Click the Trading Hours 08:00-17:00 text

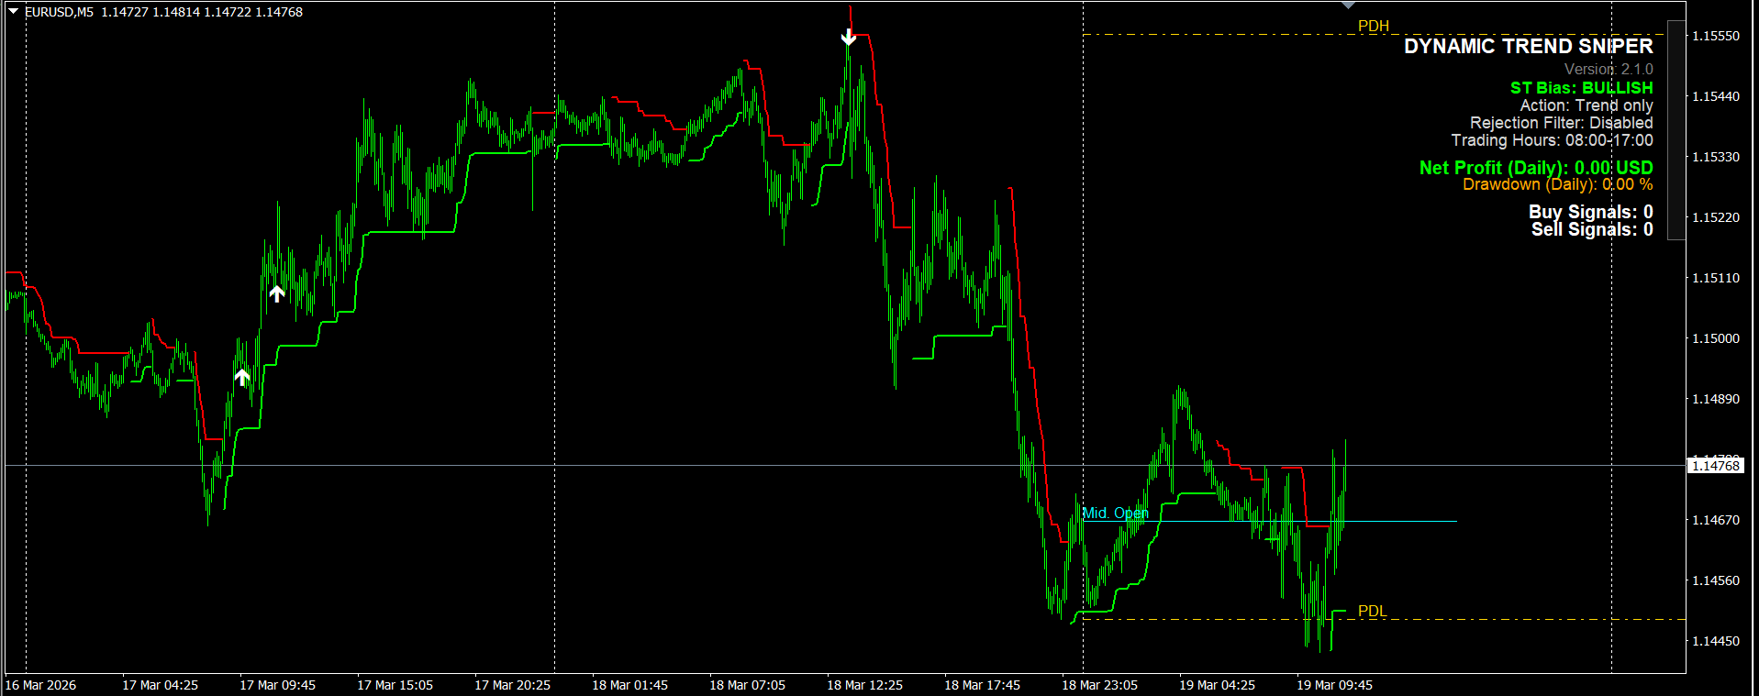tap(1552, 139)
